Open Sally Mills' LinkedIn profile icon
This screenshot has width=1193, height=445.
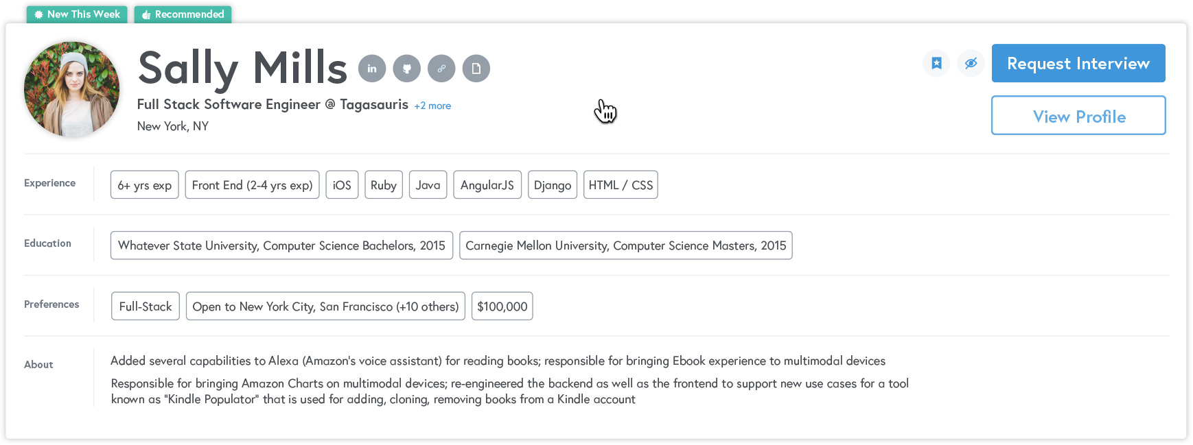coord(372,69)
